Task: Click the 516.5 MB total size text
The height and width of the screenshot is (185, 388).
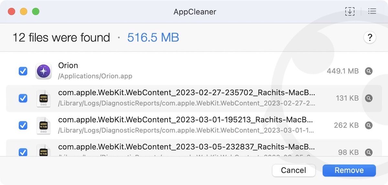Action: tap(153, 38)
